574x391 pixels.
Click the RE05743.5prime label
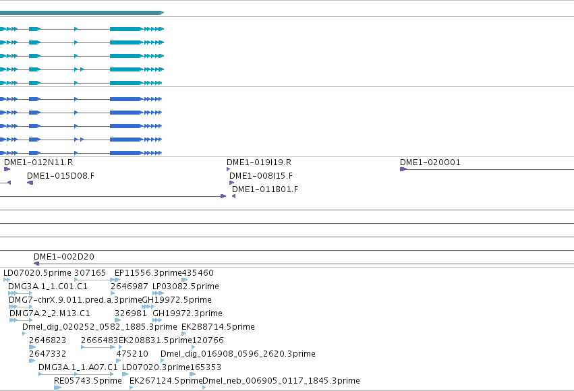pyautogui.click(x=88, y=381)
